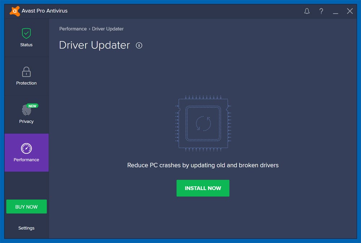Select the Performance gauge section
Screen dimensions: 361x243
click(26, 153)
